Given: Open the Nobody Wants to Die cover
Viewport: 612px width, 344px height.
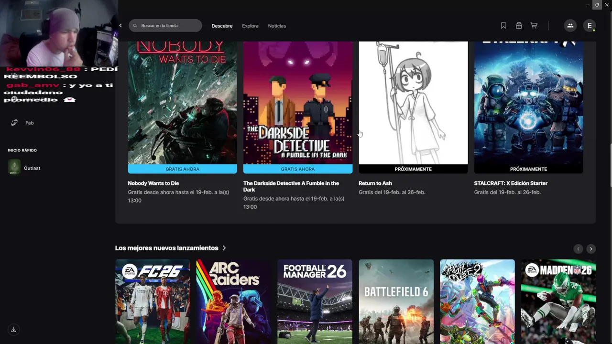Looking at the screenshot, I should coord(182,103).
